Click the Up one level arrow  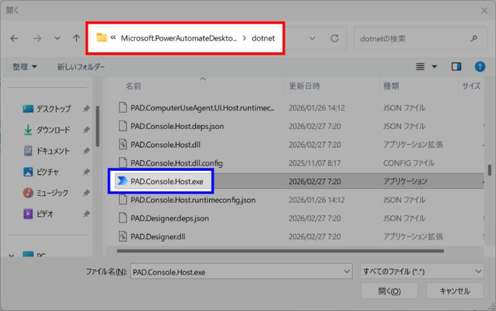76,38
